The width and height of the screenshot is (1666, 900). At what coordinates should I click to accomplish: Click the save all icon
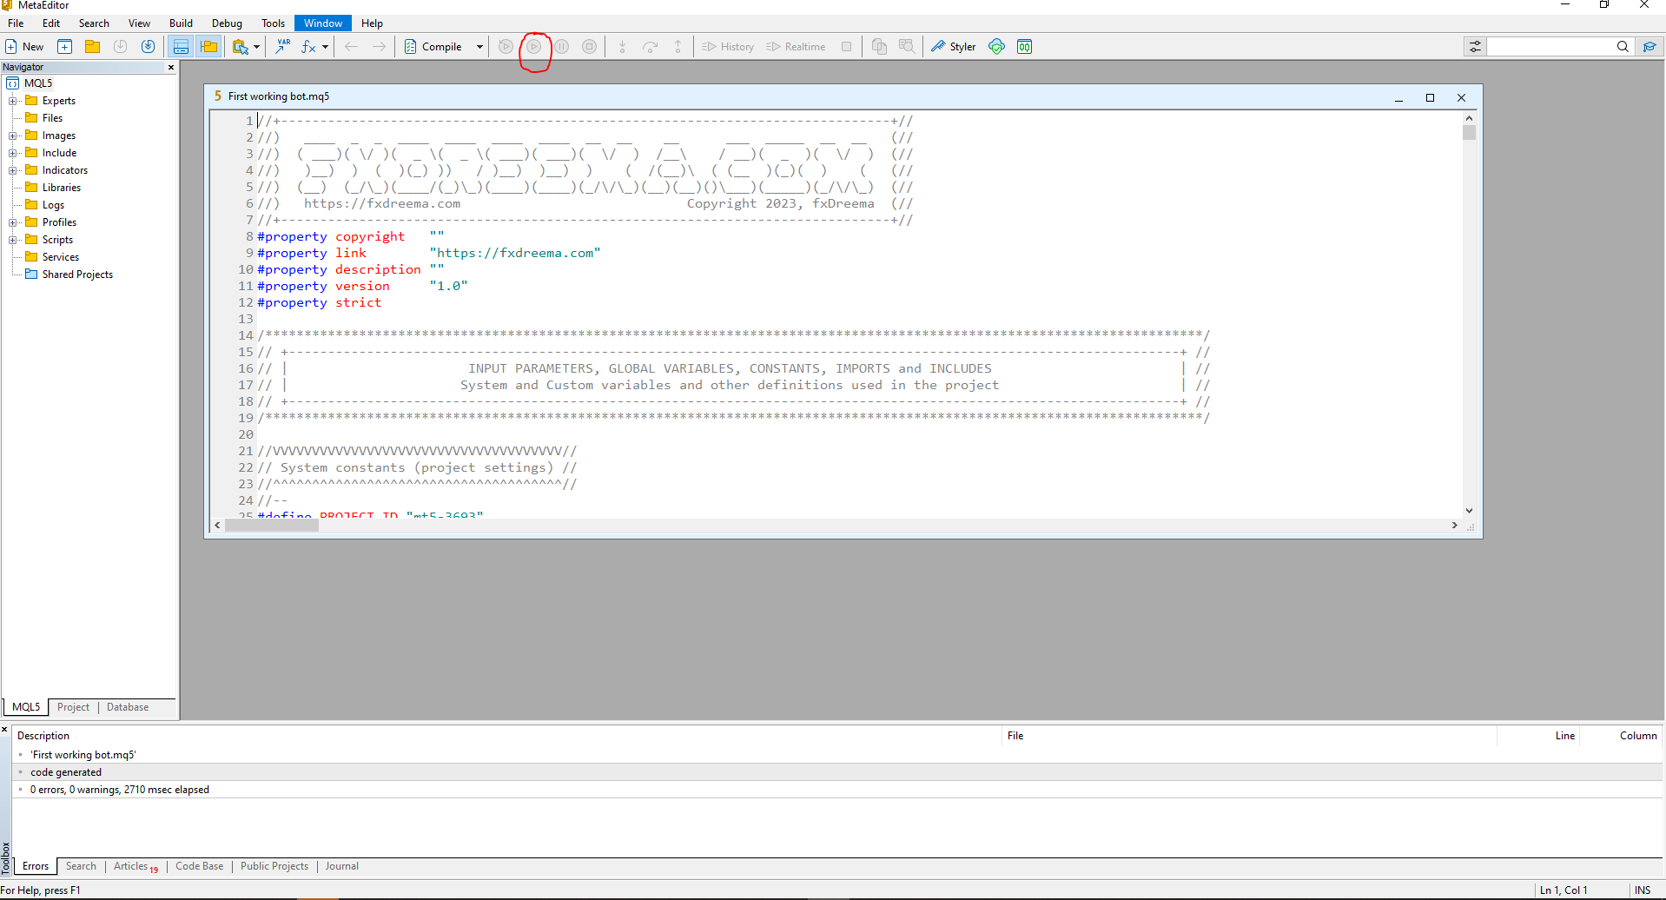[149, 47]
